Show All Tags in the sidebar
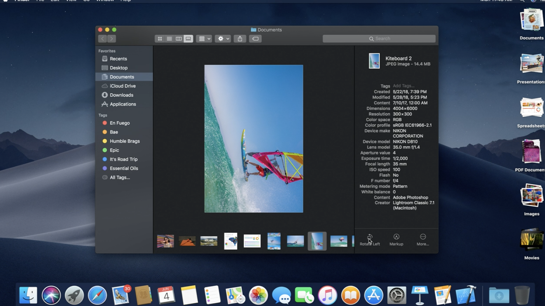545x306 pixels. pos(124,178)
